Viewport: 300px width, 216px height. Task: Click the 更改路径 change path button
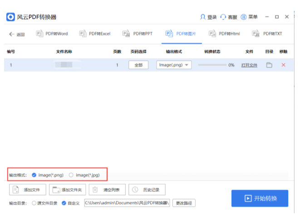point(184,203)
